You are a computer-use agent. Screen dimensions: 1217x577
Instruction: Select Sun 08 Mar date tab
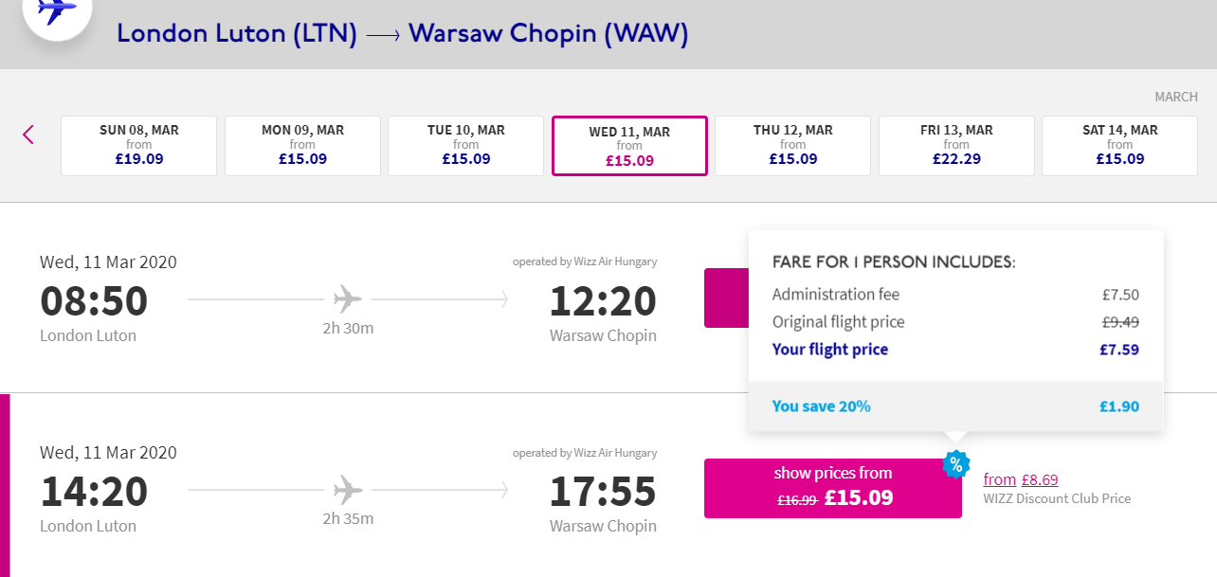138,146
